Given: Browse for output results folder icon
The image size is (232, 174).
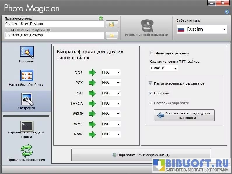Looking at the screenshot, I should point(111,35).
